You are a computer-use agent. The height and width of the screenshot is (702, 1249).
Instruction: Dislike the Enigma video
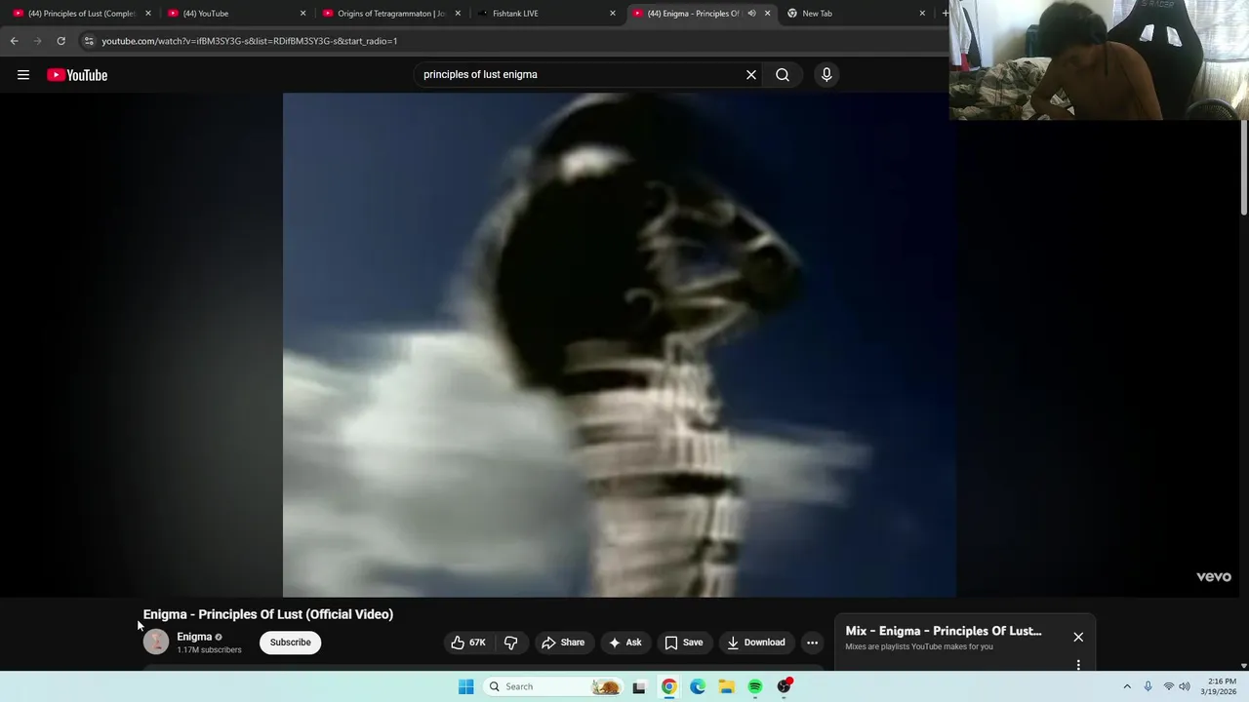[510, 643]
